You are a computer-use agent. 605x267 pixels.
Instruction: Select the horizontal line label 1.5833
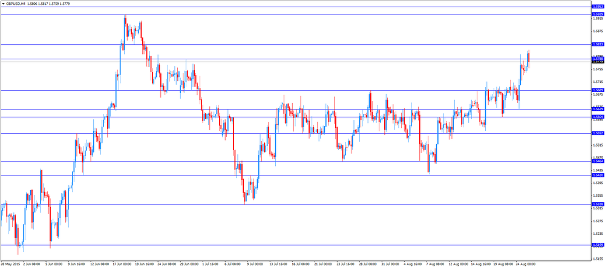597,44
